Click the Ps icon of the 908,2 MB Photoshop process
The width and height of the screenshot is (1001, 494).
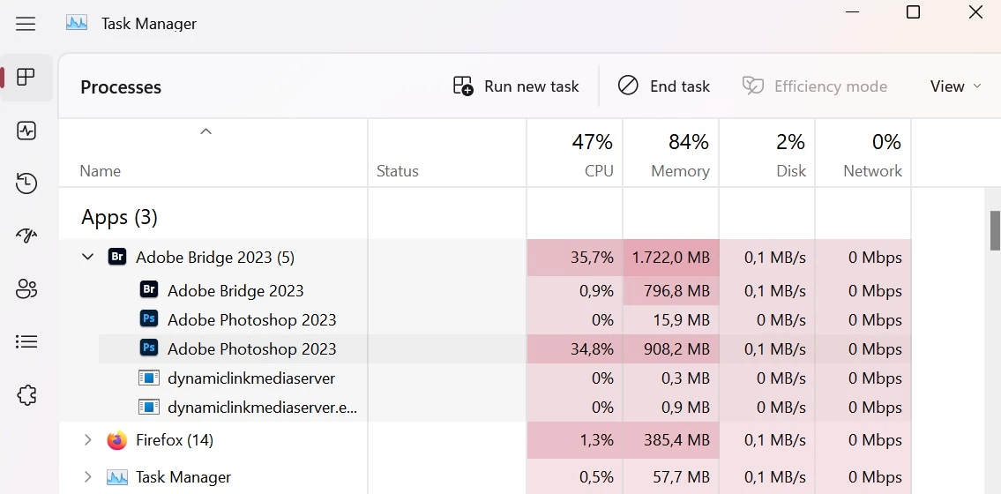(x=149, y=348)
